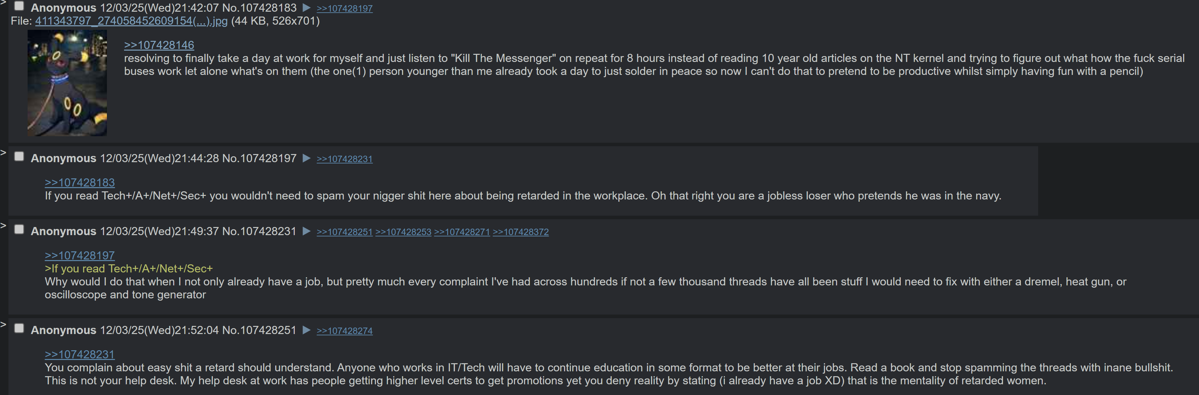The image size is (1199, 395).
Task: Click backlink >>107428271
Action: [462, 232]
